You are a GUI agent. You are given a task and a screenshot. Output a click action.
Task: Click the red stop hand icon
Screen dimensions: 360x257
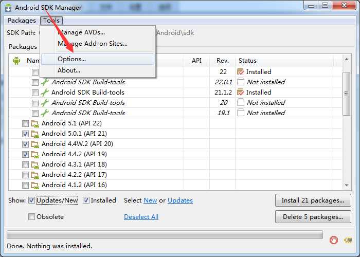pos(334,240)
